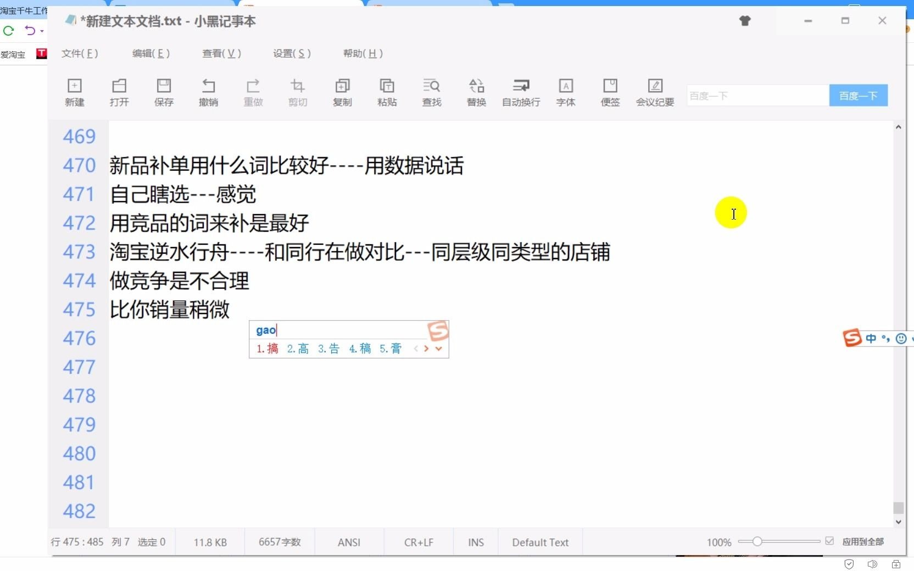Viewport: 914px width, 571px height.
Task: Open the 字体 (Font) dialog
Action: coord(566,92)
